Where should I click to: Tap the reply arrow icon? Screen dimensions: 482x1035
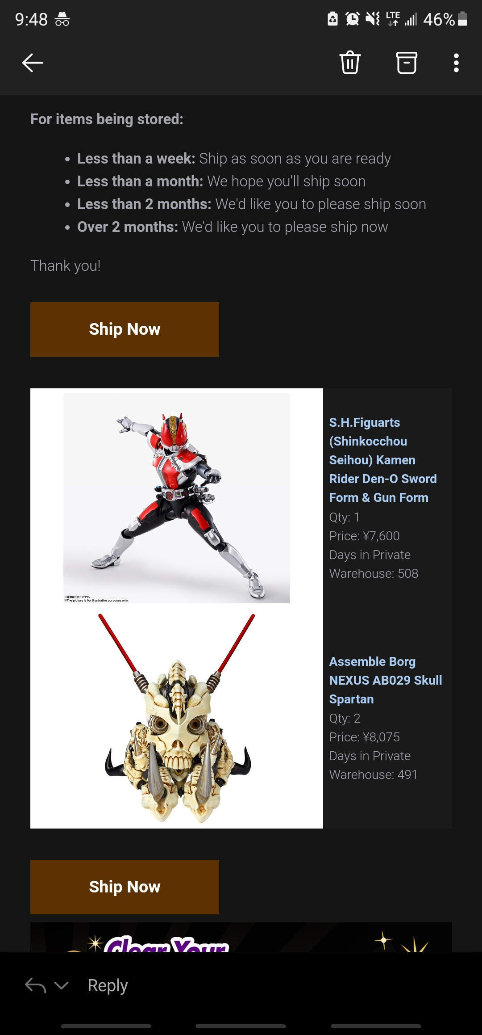(36, 985)
